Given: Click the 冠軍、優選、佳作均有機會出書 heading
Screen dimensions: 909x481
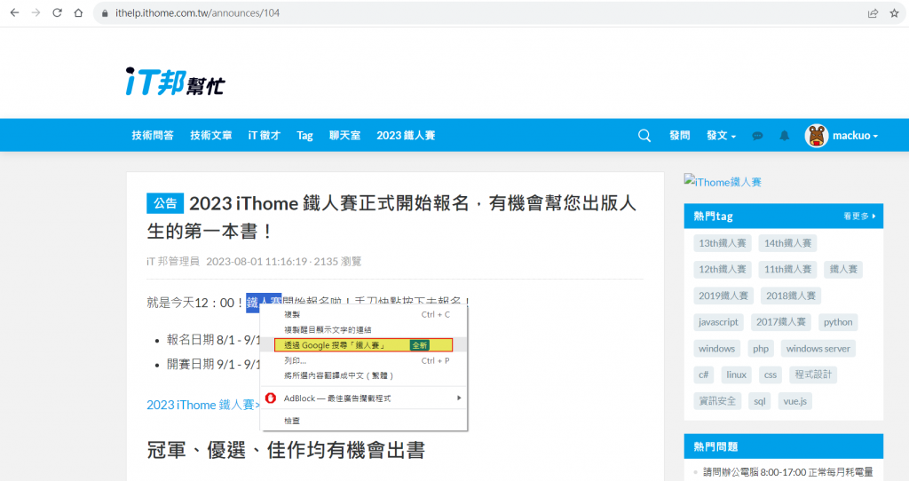Looking at the screenshot, I should coord(286,450).
